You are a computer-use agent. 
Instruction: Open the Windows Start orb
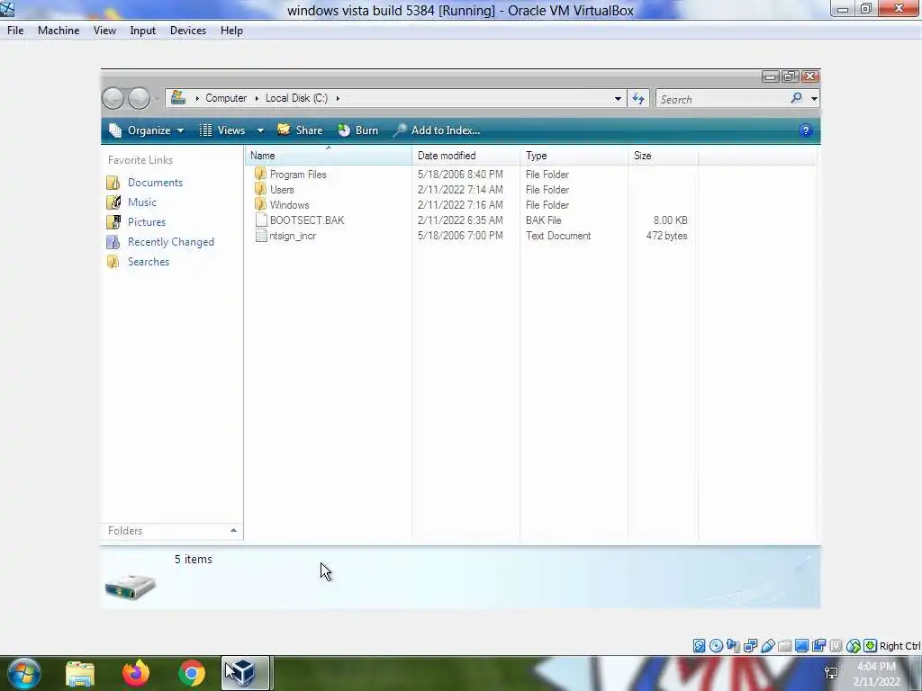point(23,673)
